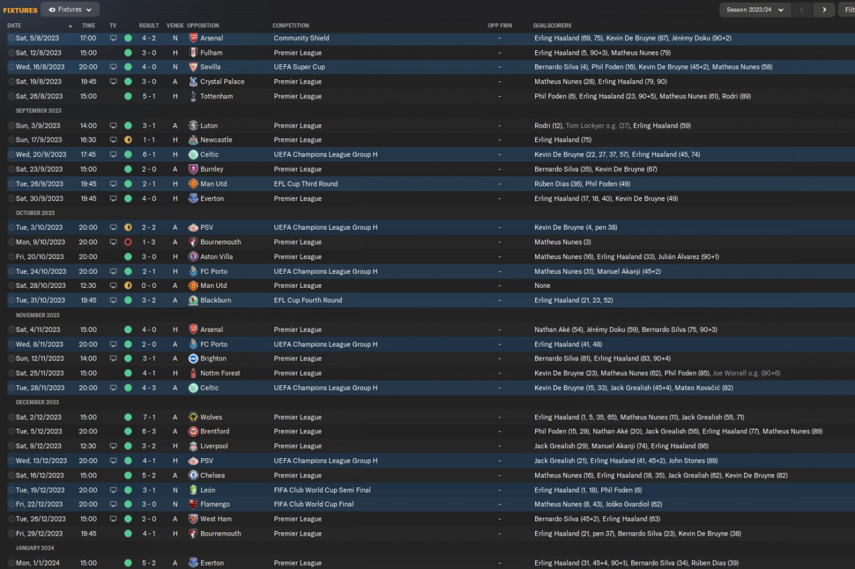Click the Arsenal badge in the Community Shield row

(x=194, y=38)
